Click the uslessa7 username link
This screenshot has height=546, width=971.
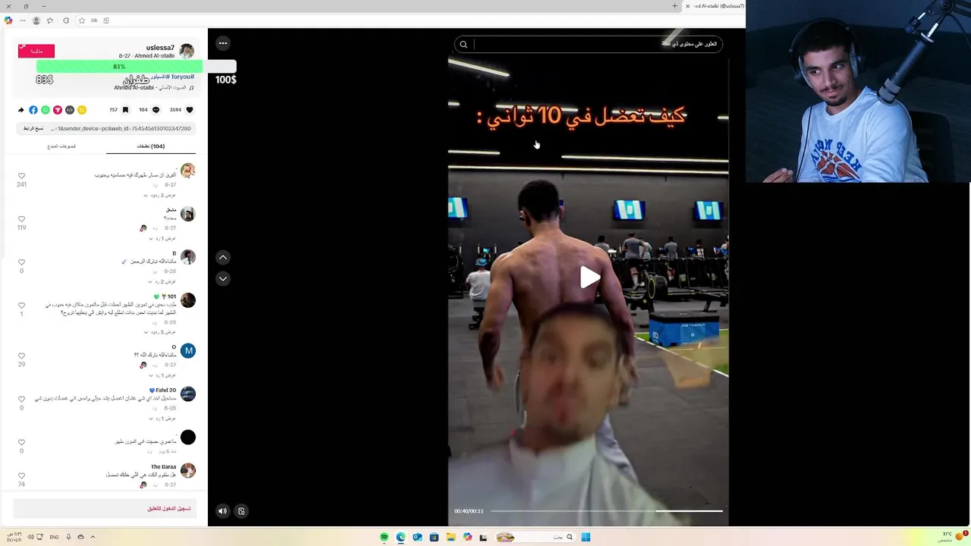160,48
